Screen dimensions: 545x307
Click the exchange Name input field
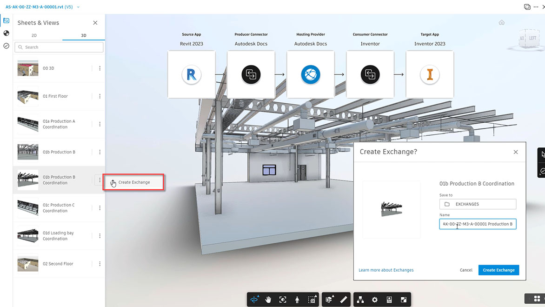pos(478,224)
